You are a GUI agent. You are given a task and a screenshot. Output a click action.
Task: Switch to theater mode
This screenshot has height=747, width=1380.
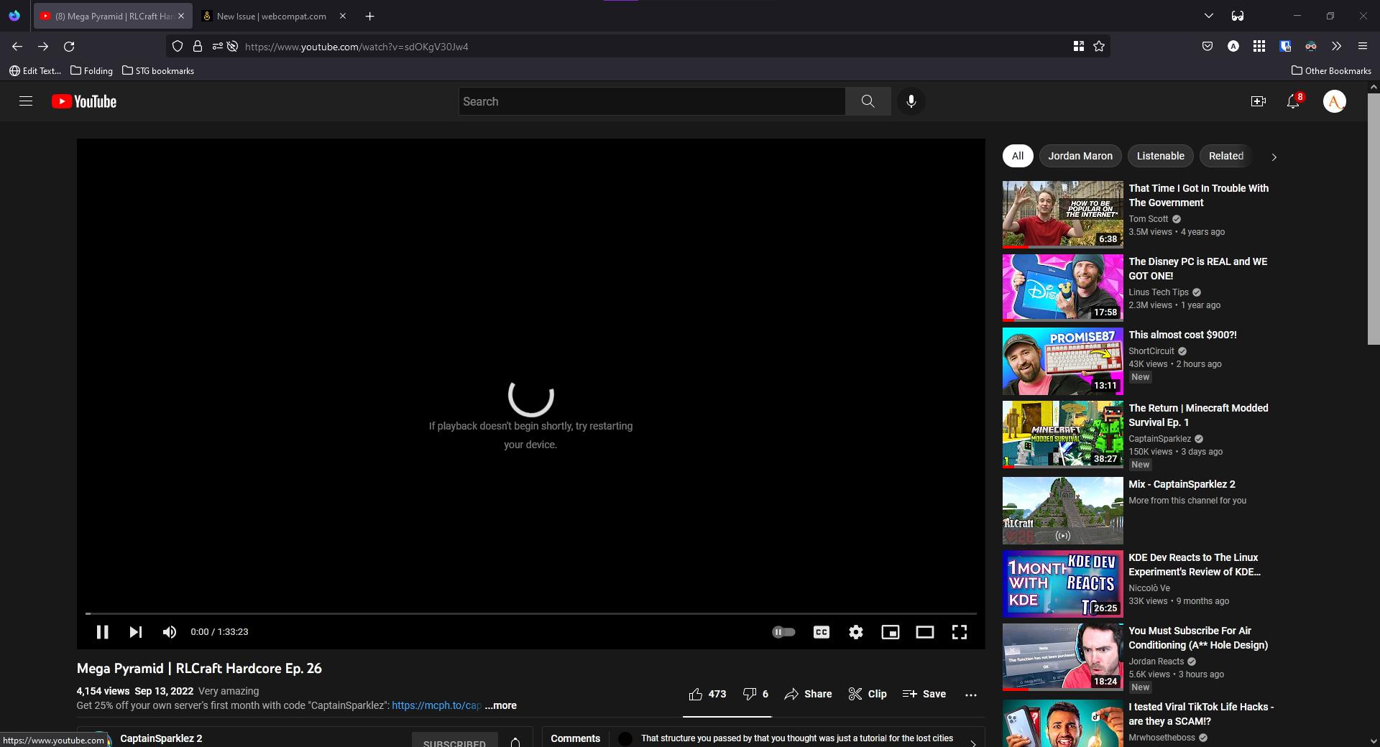(x=925, y=632)
